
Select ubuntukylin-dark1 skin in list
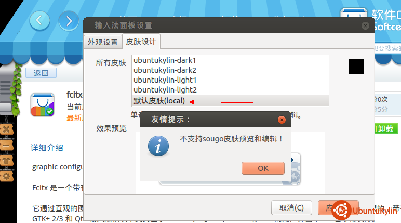coord(230,60)
